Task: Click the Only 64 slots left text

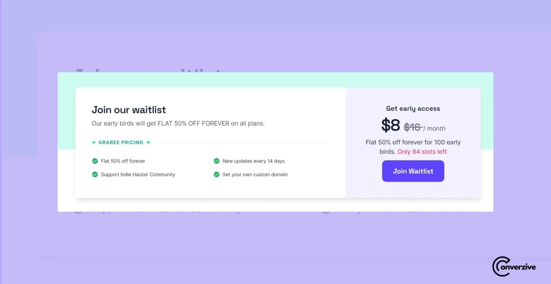Action: [x=422, y=151]
